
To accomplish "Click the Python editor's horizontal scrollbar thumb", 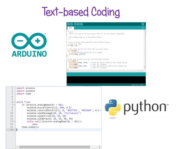I will click(x=55, y=147).
